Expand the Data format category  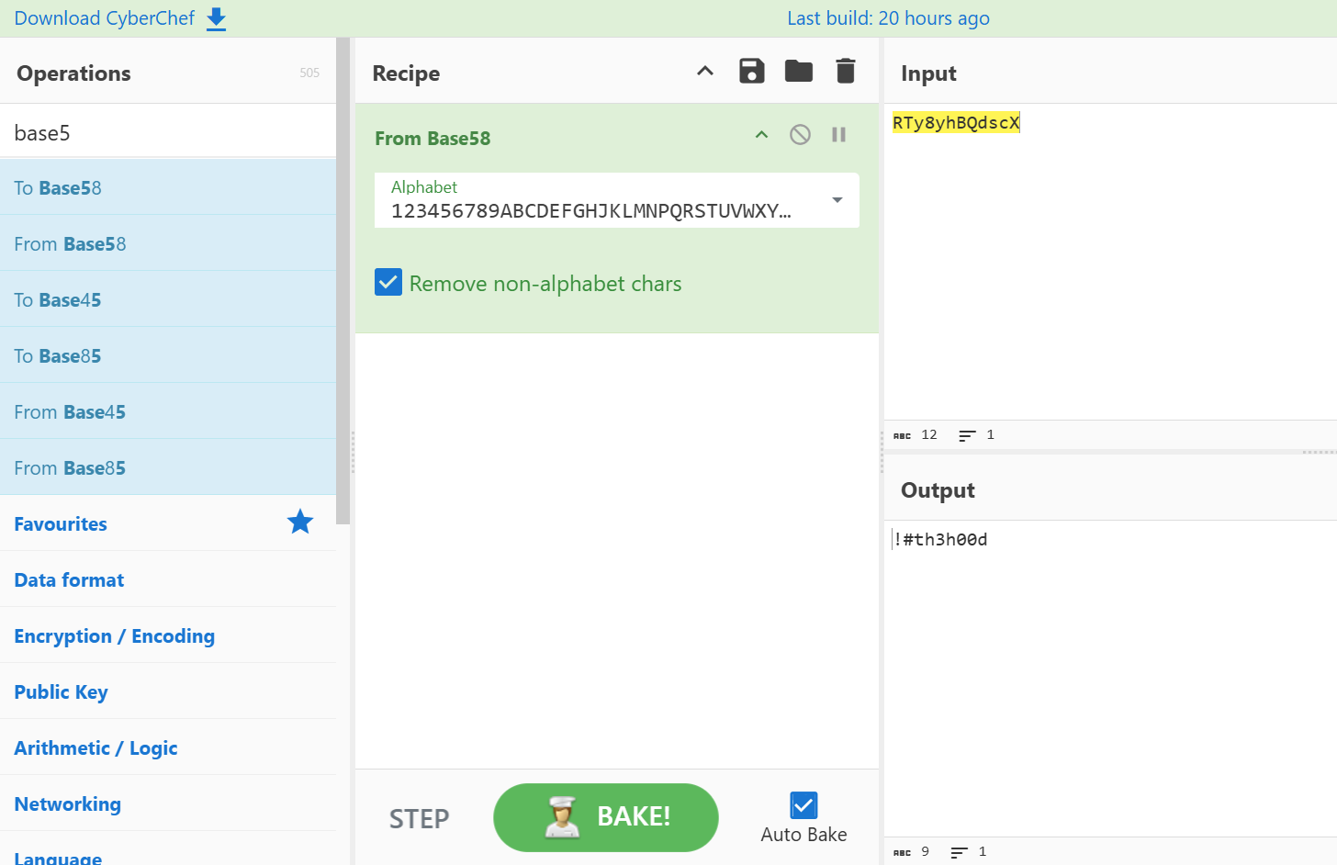[168, 579]
